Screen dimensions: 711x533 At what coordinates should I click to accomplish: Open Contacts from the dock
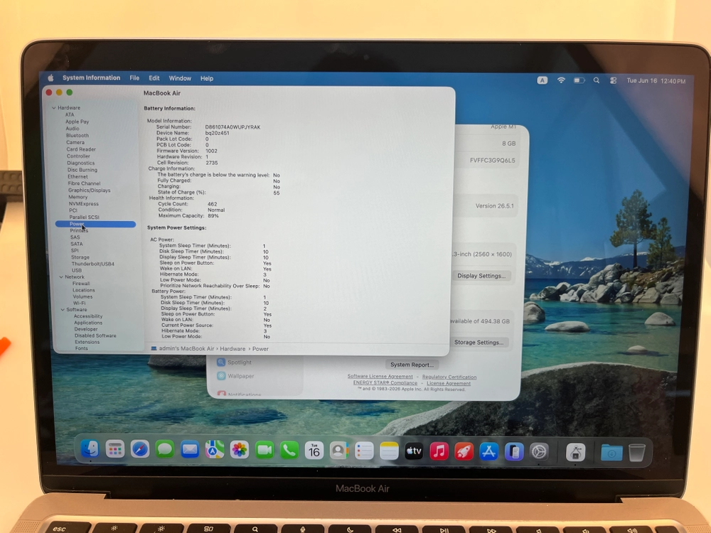point(339,451)
